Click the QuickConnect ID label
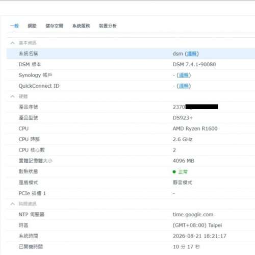The width and height of the screenshot is (255, 255). pyautogui.click(x=39, y=86)
